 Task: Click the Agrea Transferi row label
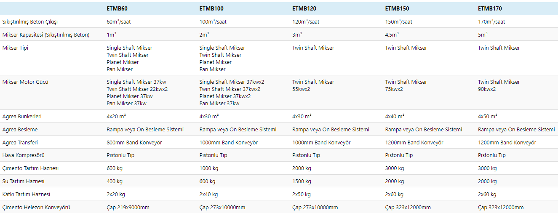(x=20, y=143)
